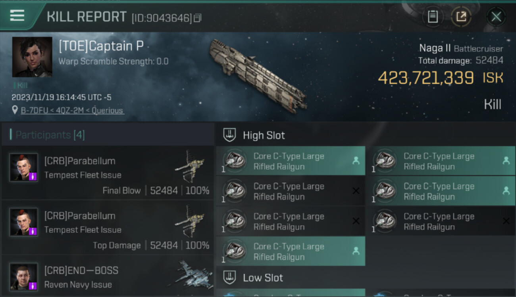
Task: Click the top-right railgun's pilot icon
Action: tap(506, 160)
